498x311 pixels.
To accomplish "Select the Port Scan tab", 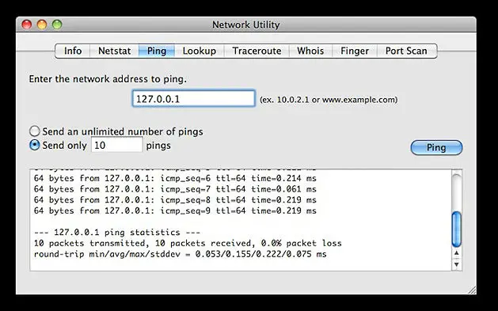I will pos(406,51).
